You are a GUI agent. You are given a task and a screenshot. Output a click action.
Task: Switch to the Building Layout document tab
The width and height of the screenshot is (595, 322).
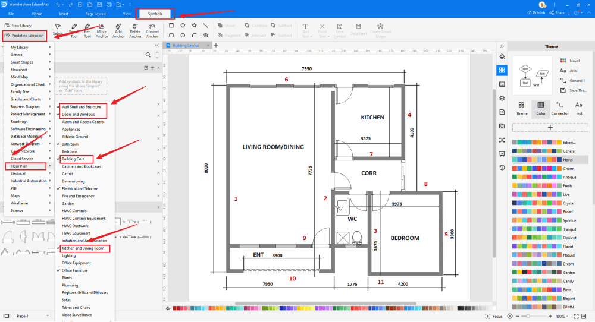point(186,46)
